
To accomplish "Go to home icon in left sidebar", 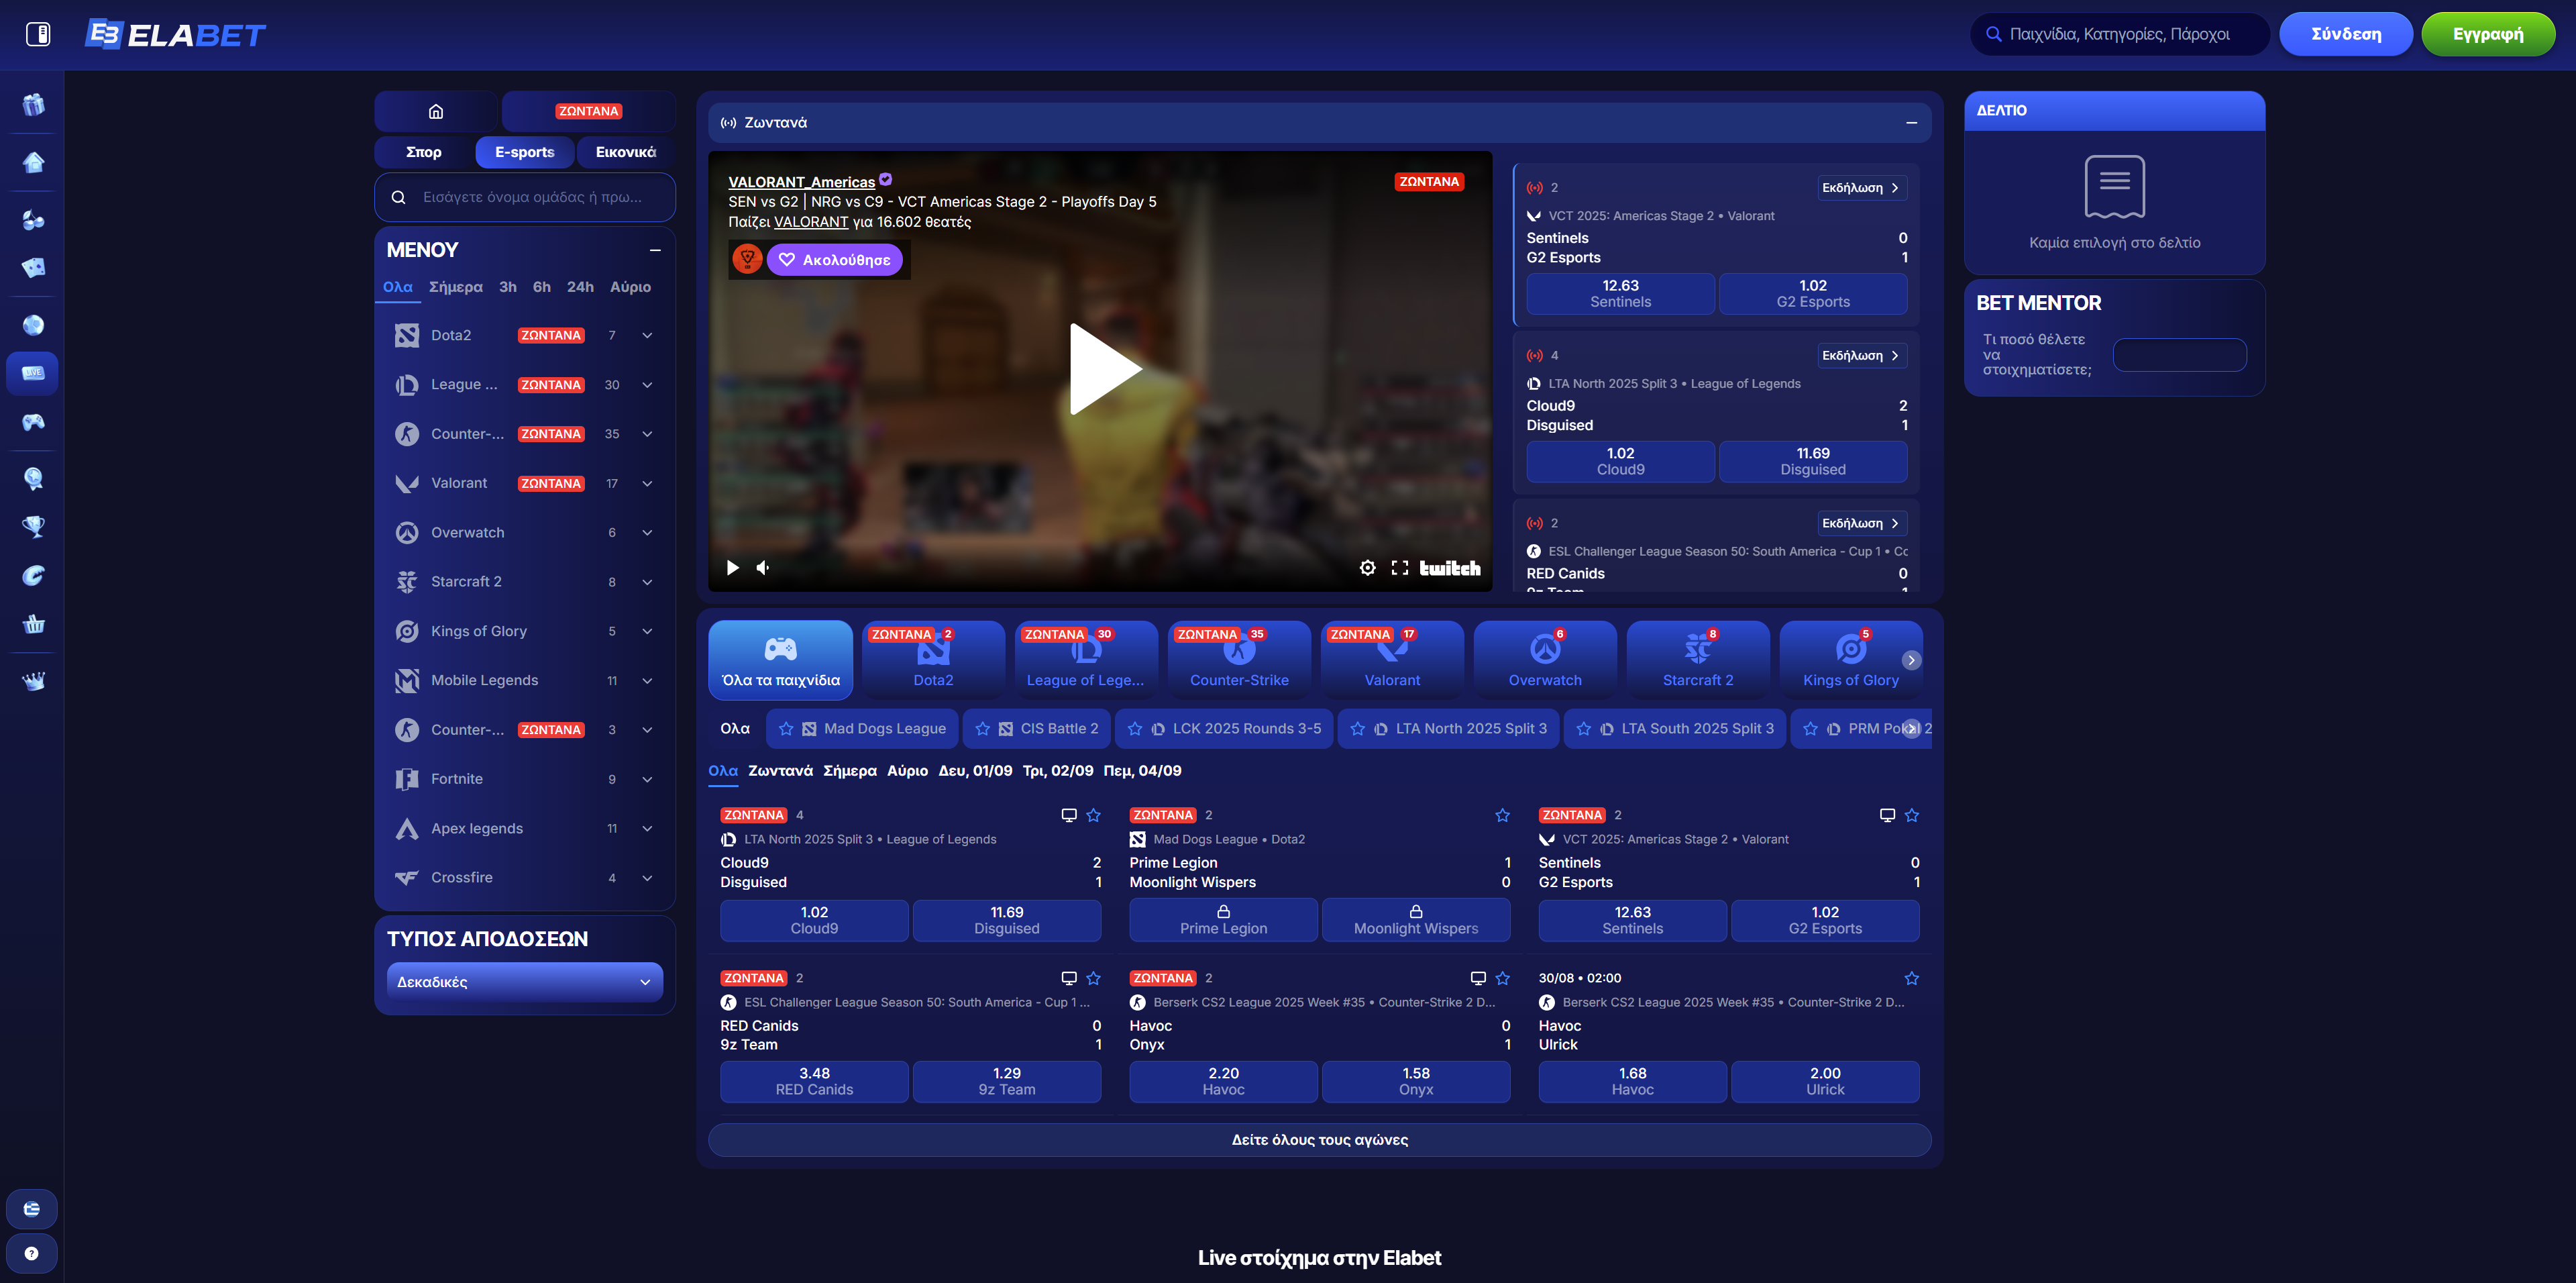I will point(33,162).
